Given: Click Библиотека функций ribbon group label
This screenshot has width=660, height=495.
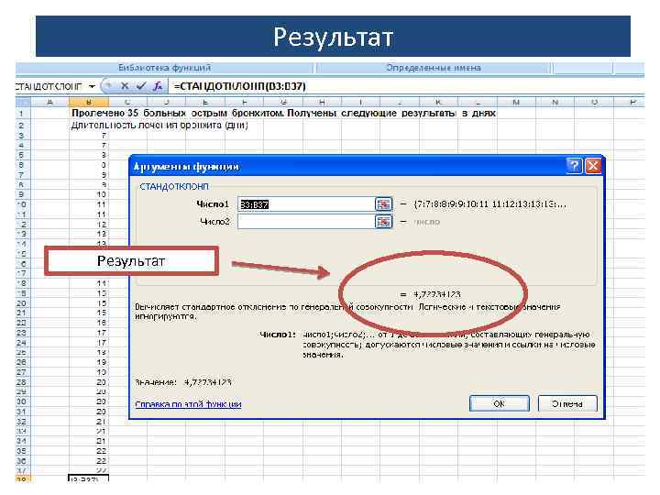Looking at the screenshot, I should tap(164, 68).
